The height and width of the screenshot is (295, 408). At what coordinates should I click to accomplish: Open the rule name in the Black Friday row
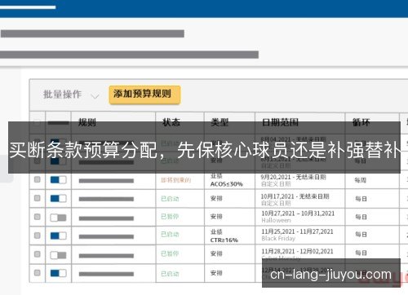coord(106,237)
